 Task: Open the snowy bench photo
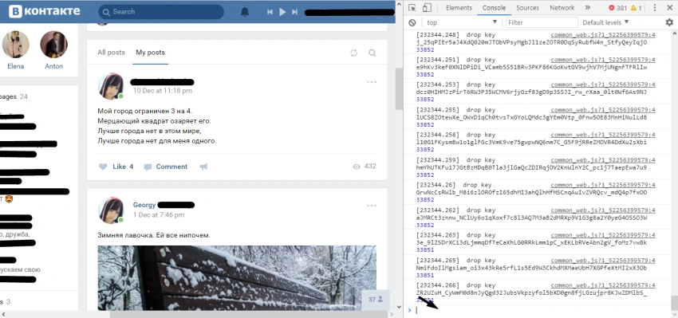click(x=237, y=278)
